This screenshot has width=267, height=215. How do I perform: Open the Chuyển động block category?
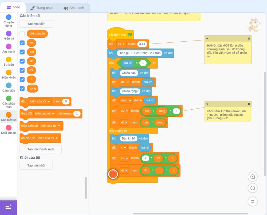[x=9, y=21]
